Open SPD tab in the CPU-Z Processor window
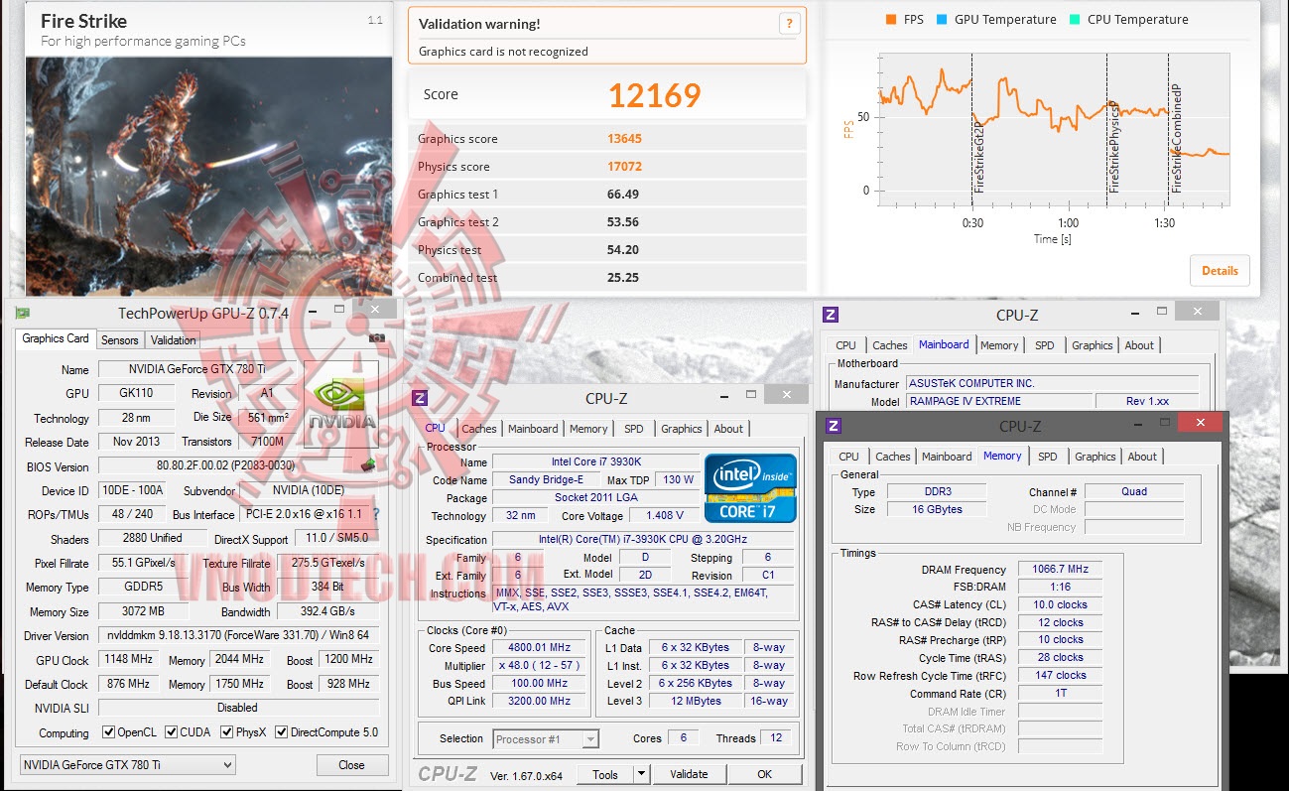 coord(634,429)
